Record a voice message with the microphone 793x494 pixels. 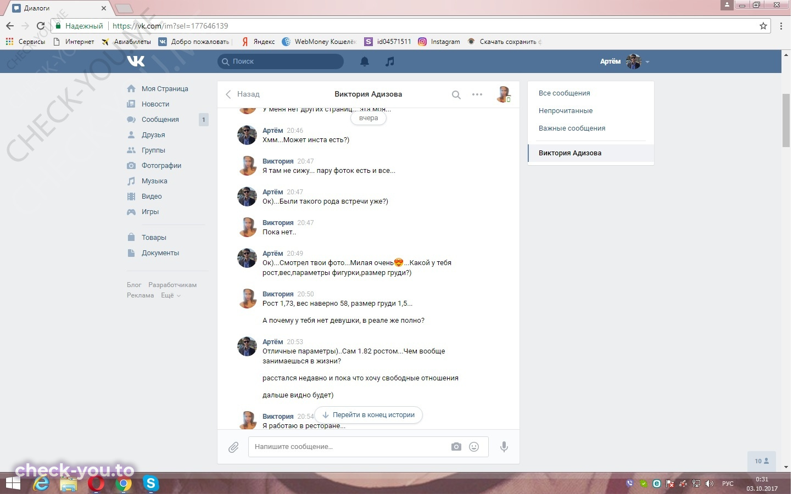(504, 447)
